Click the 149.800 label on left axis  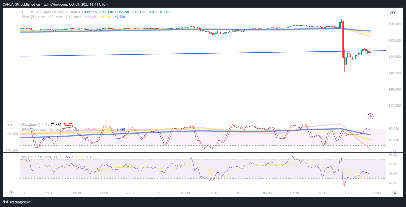pyautogui.click(x=12, y=134)
